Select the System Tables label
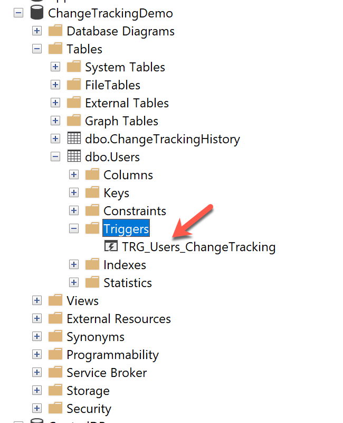The image size is (343, 423). coord(125,67)
